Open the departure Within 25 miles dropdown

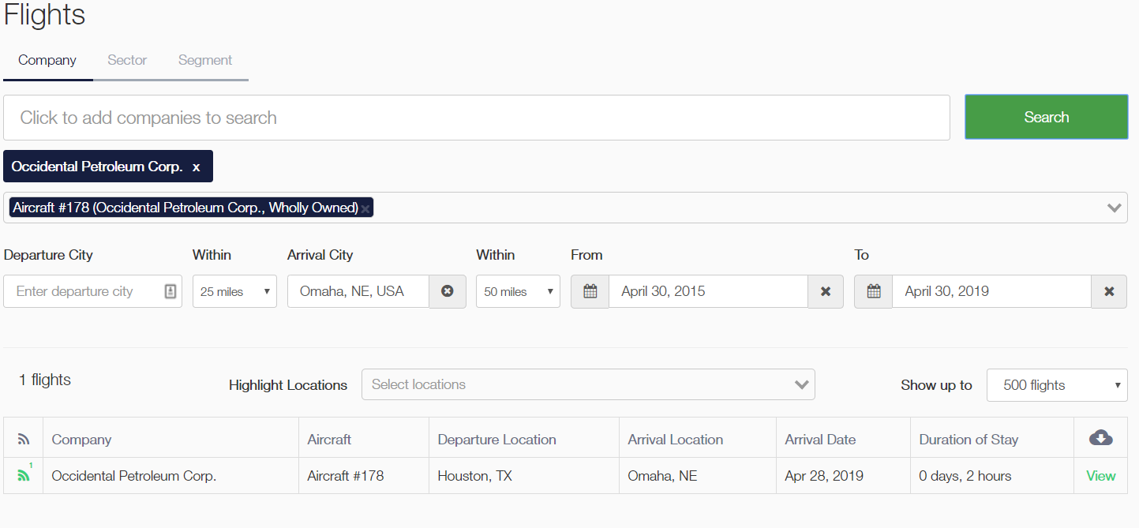pos(234,291)
